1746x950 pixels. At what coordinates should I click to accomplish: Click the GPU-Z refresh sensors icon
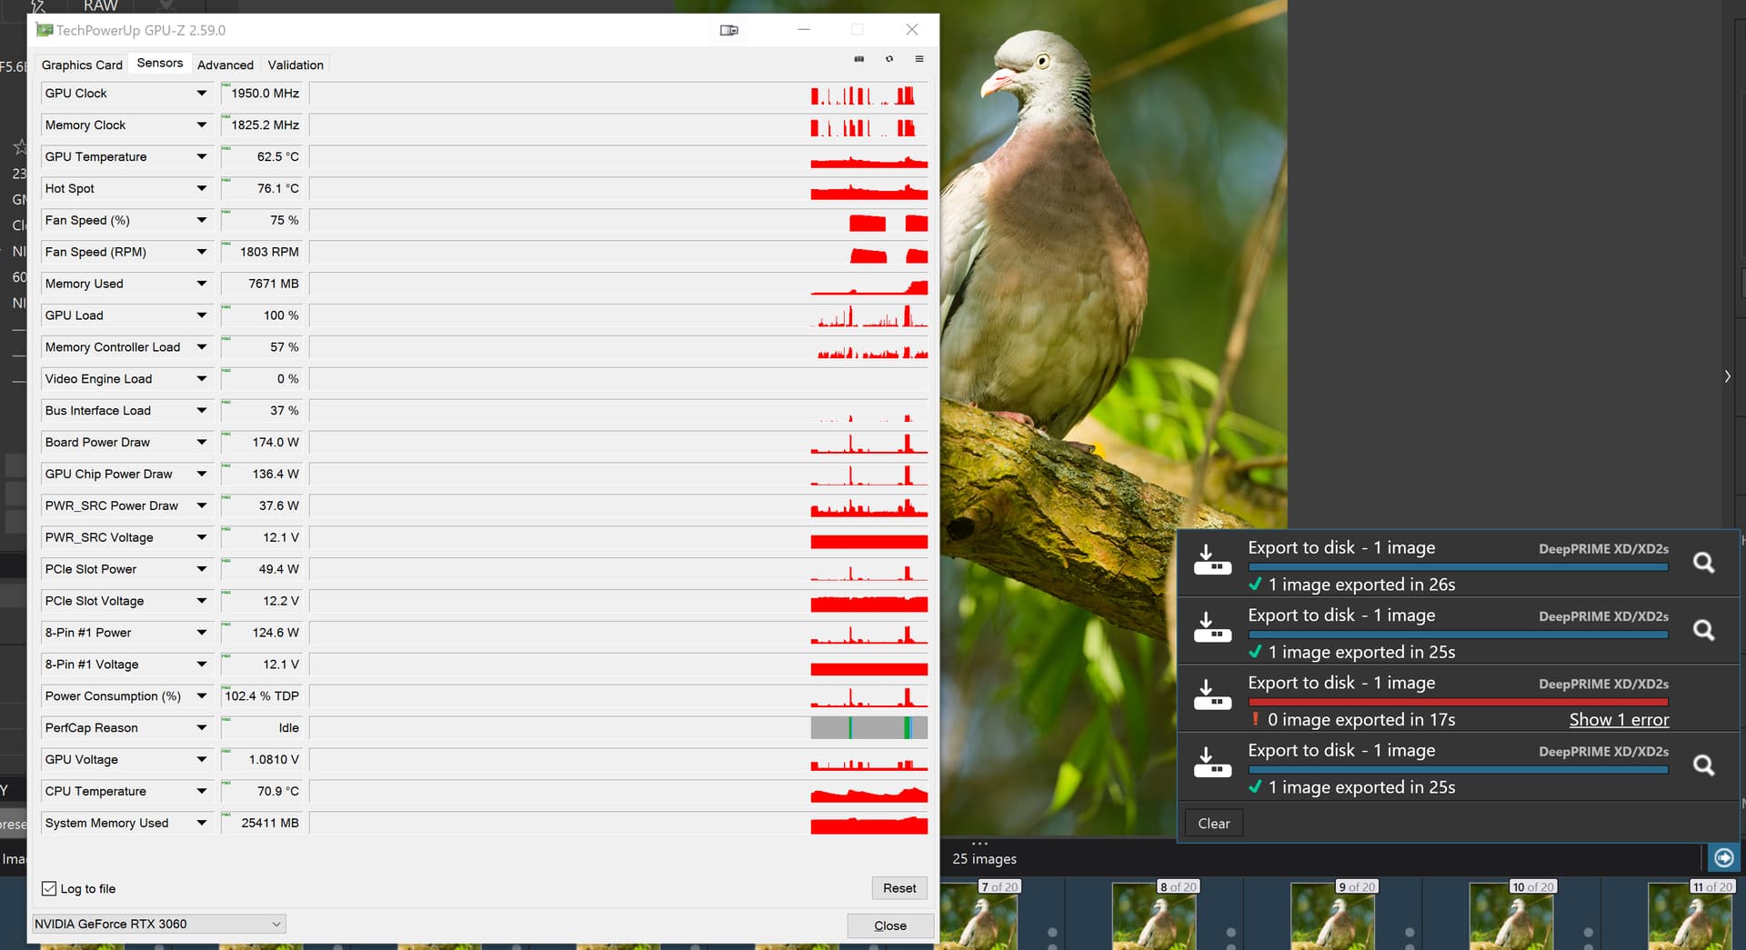(x=889, y=59)
